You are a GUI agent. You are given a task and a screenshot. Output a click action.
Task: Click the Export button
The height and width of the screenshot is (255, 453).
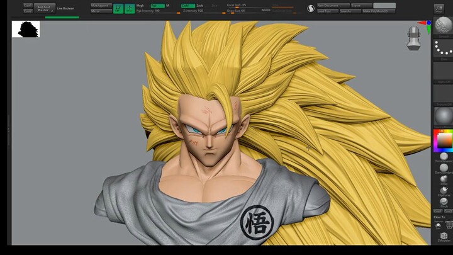(362, 6)
